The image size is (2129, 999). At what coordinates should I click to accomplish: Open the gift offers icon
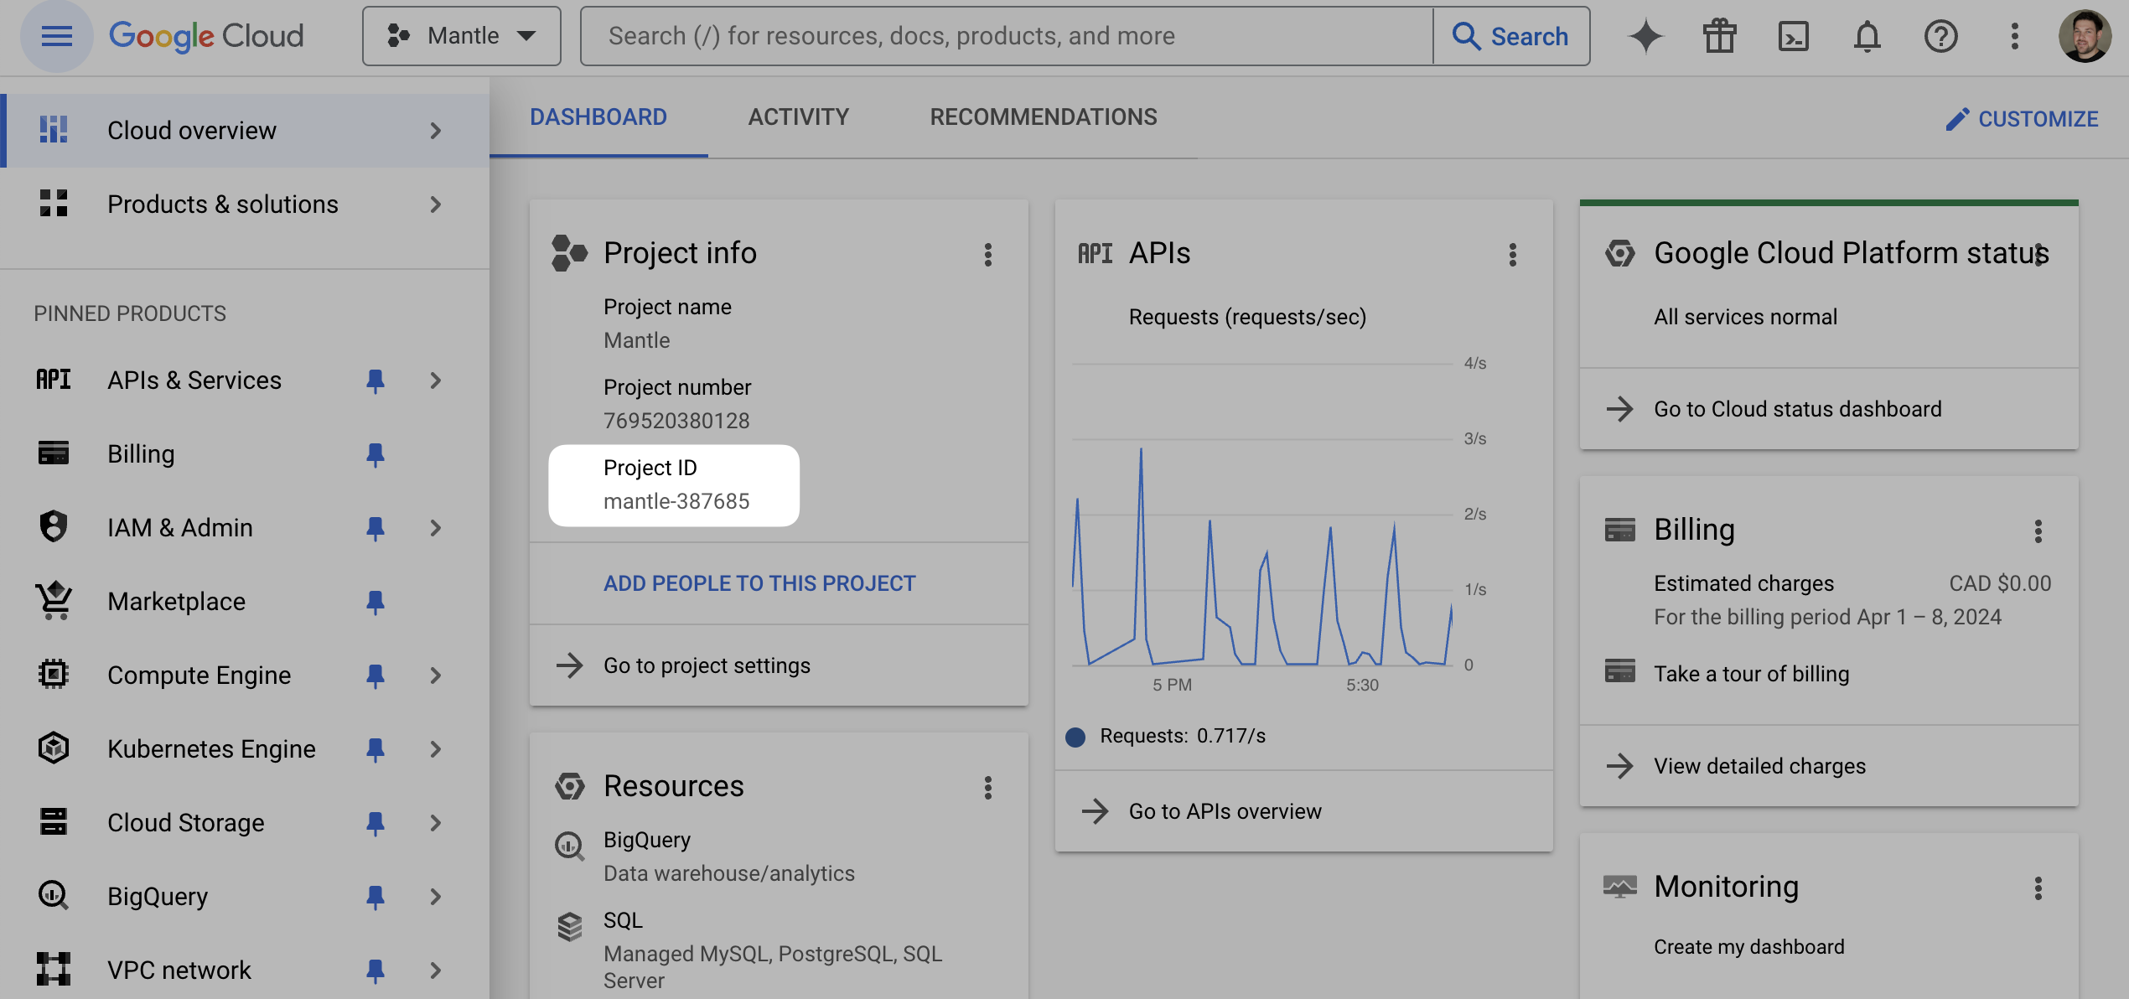point(1719,36)
